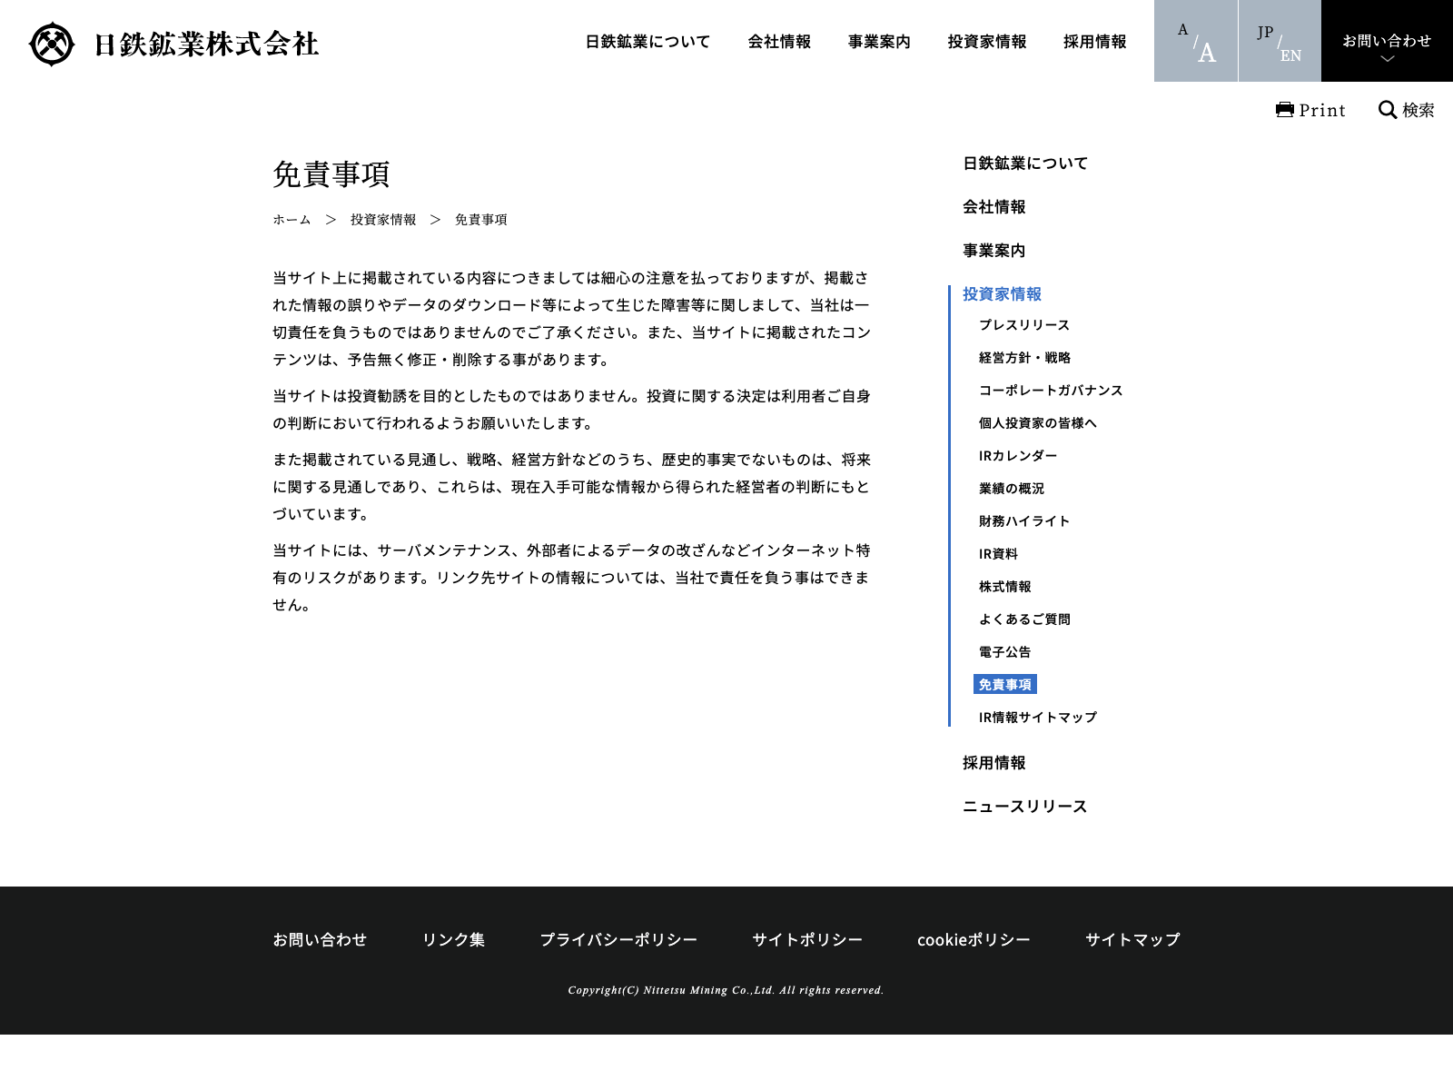Expand the お問い合わせ dropdown in header
The width and height of the screenshot is (1453, 1090).
(1387, 42)
